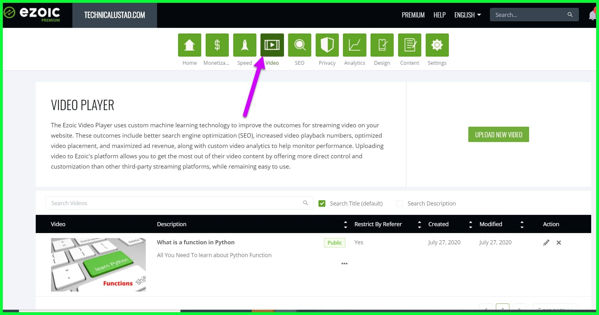
Task: Select the TECHNICALUSTAD.COM site tab
Action: 115,15
